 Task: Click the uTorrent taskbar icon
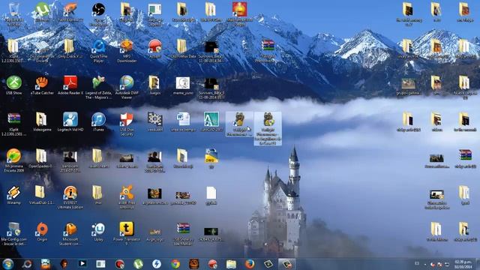point(138,264)
